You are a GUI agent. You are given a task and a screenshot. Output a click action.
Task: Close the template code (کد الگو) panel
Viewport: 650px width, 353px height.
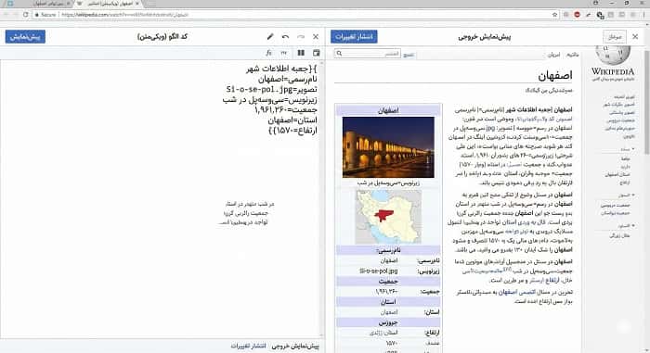pos(316,37)
